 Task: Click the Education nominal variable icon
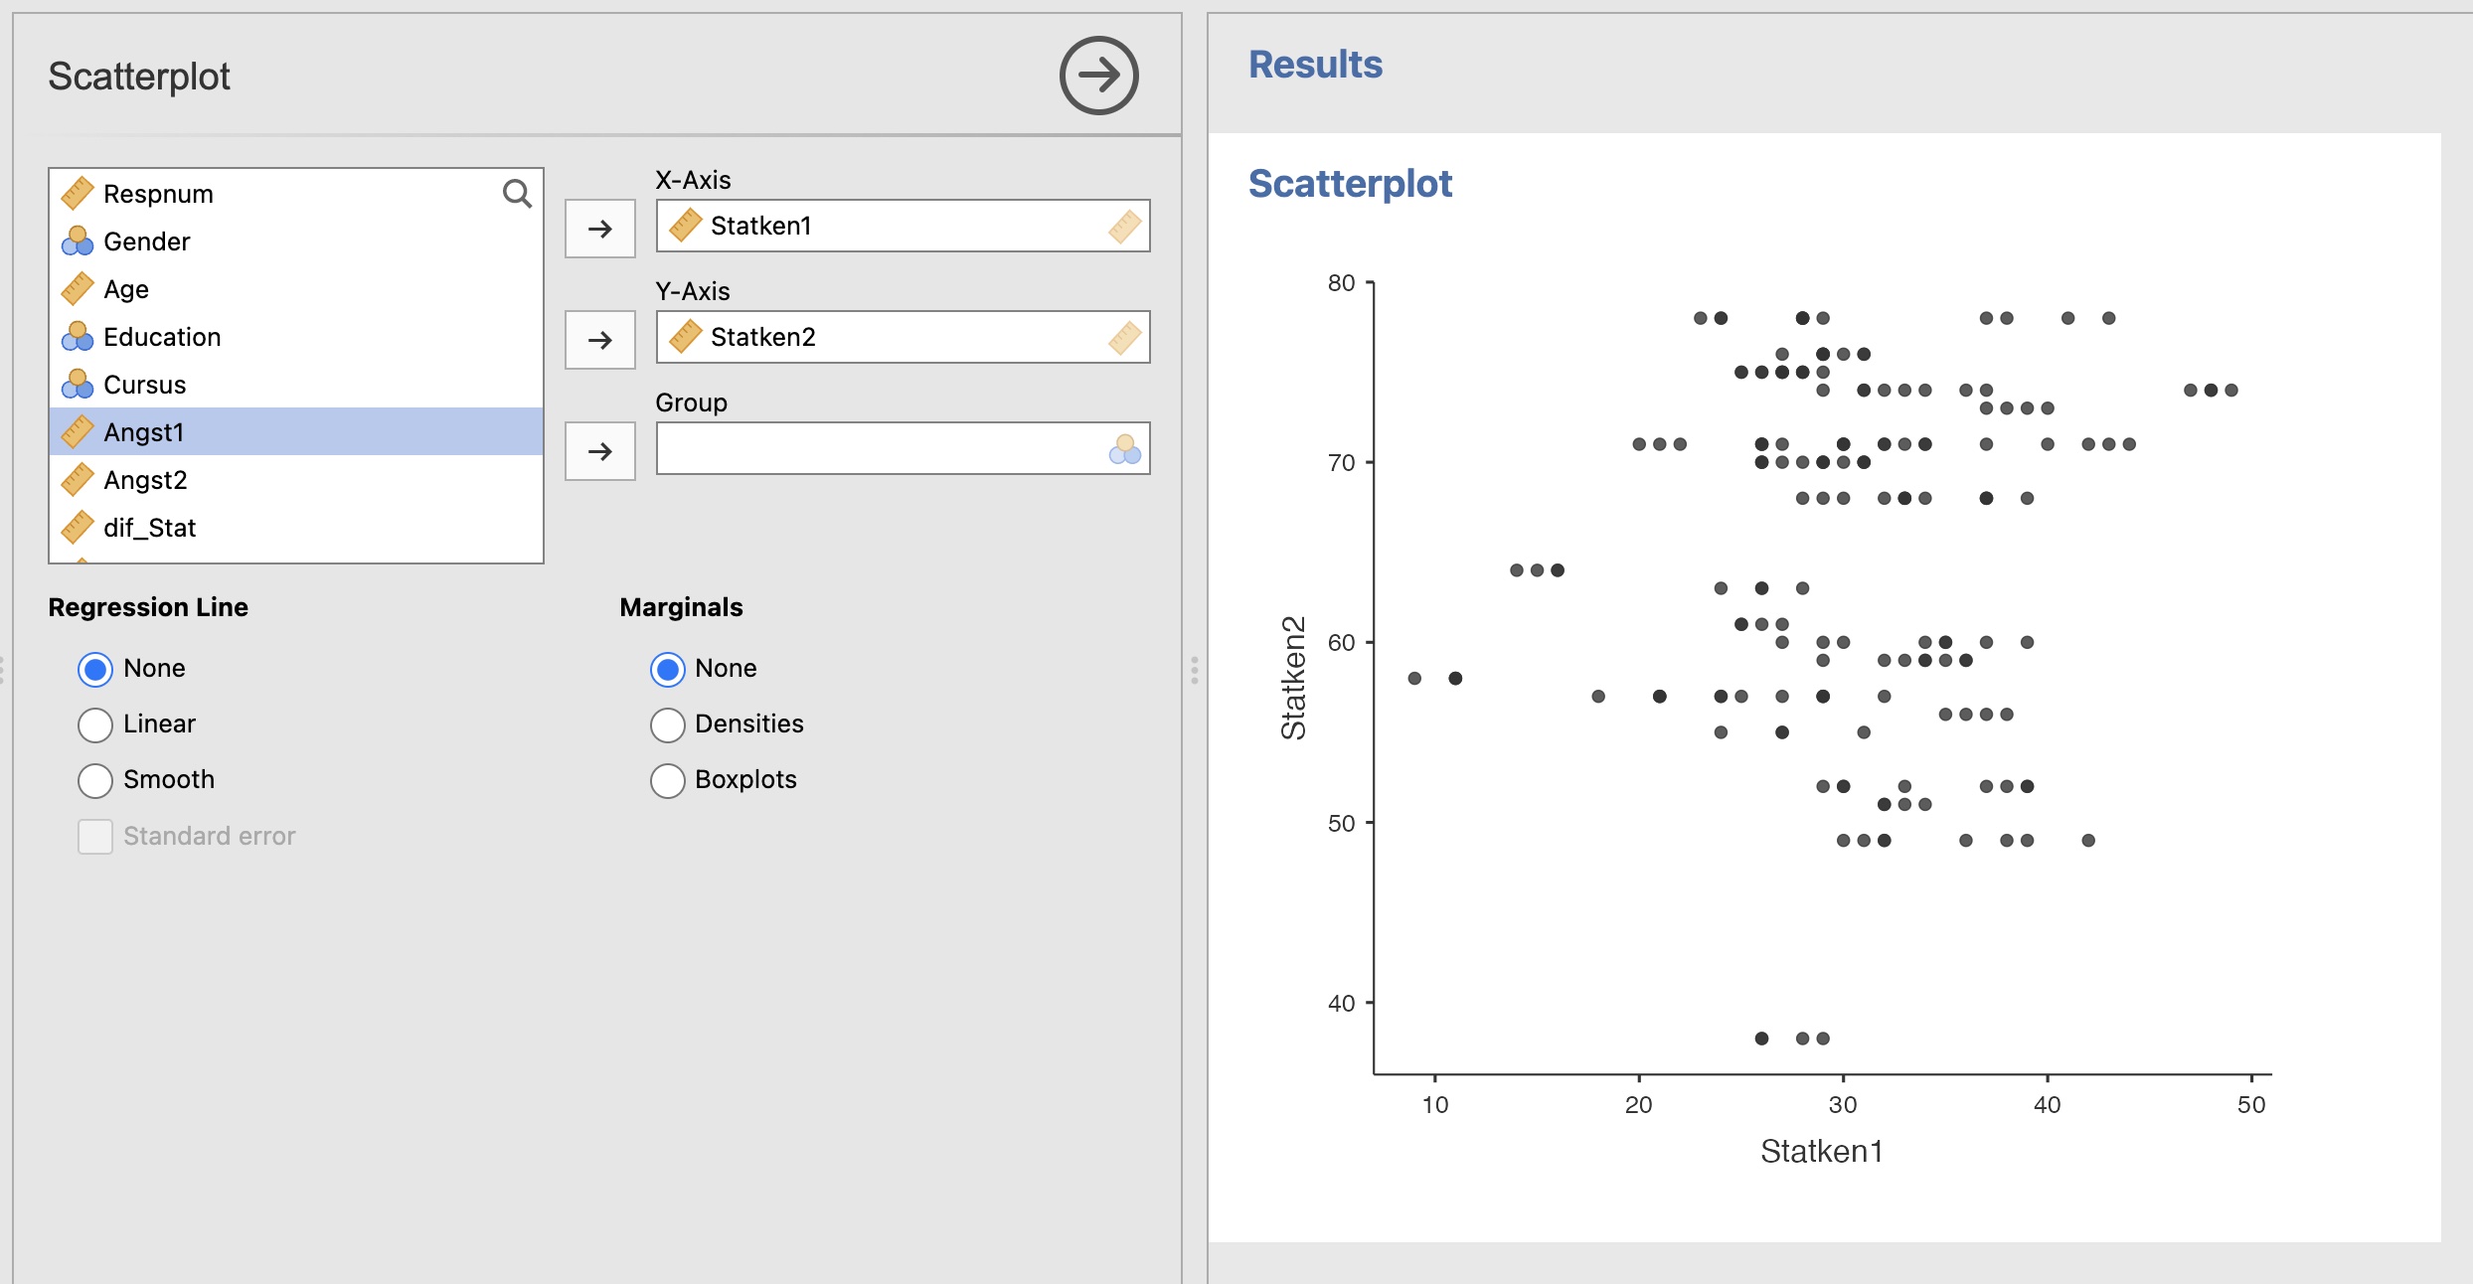[x=78, y=337]
